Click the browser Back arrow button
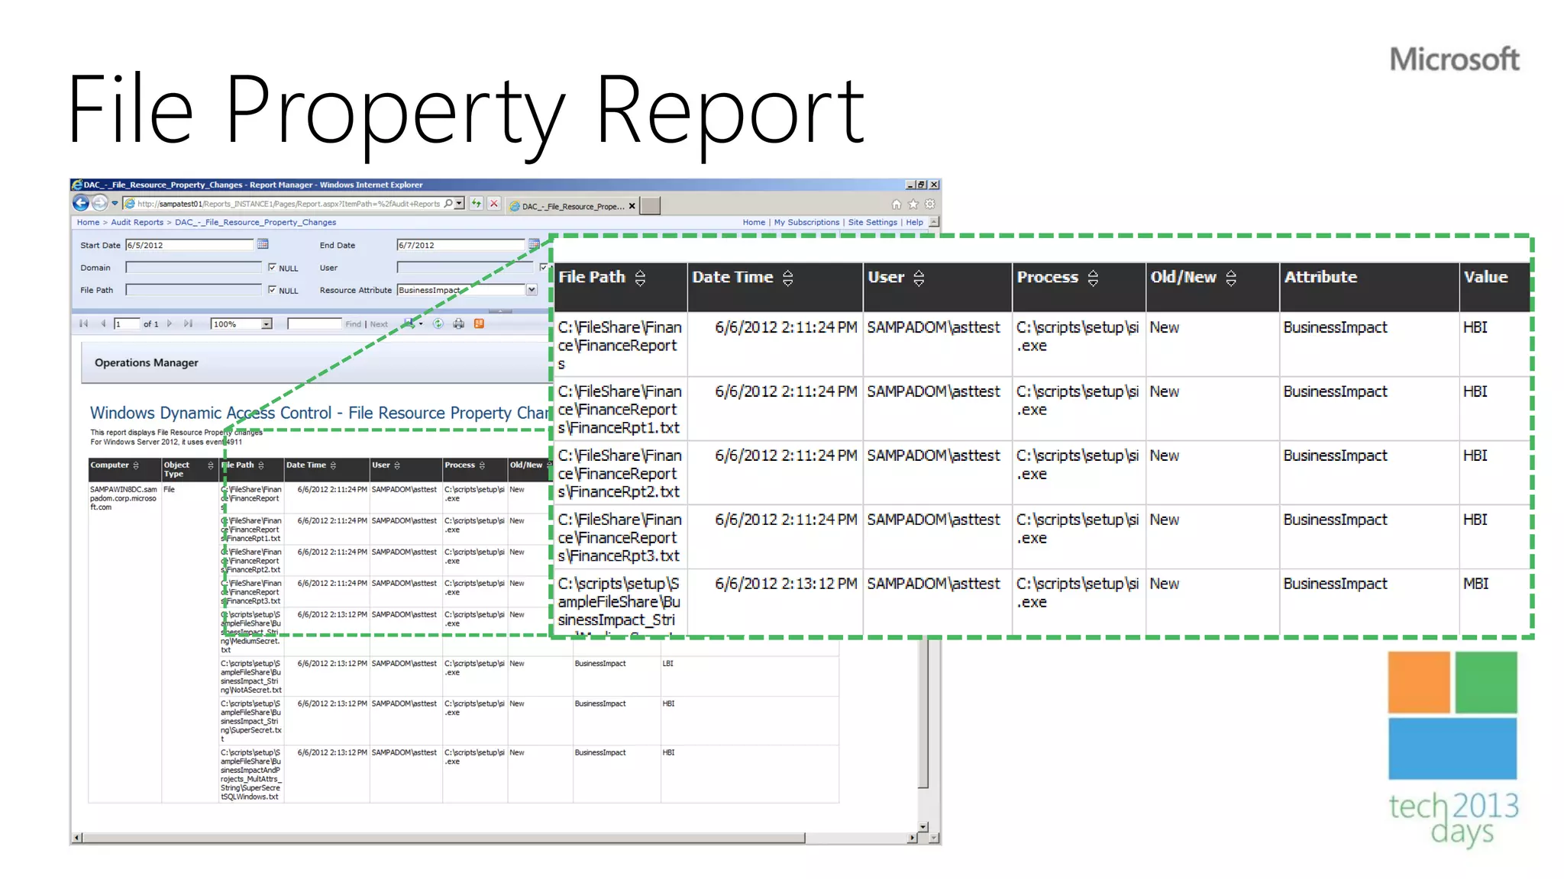Screen dimensions: 1564x879 81,203
